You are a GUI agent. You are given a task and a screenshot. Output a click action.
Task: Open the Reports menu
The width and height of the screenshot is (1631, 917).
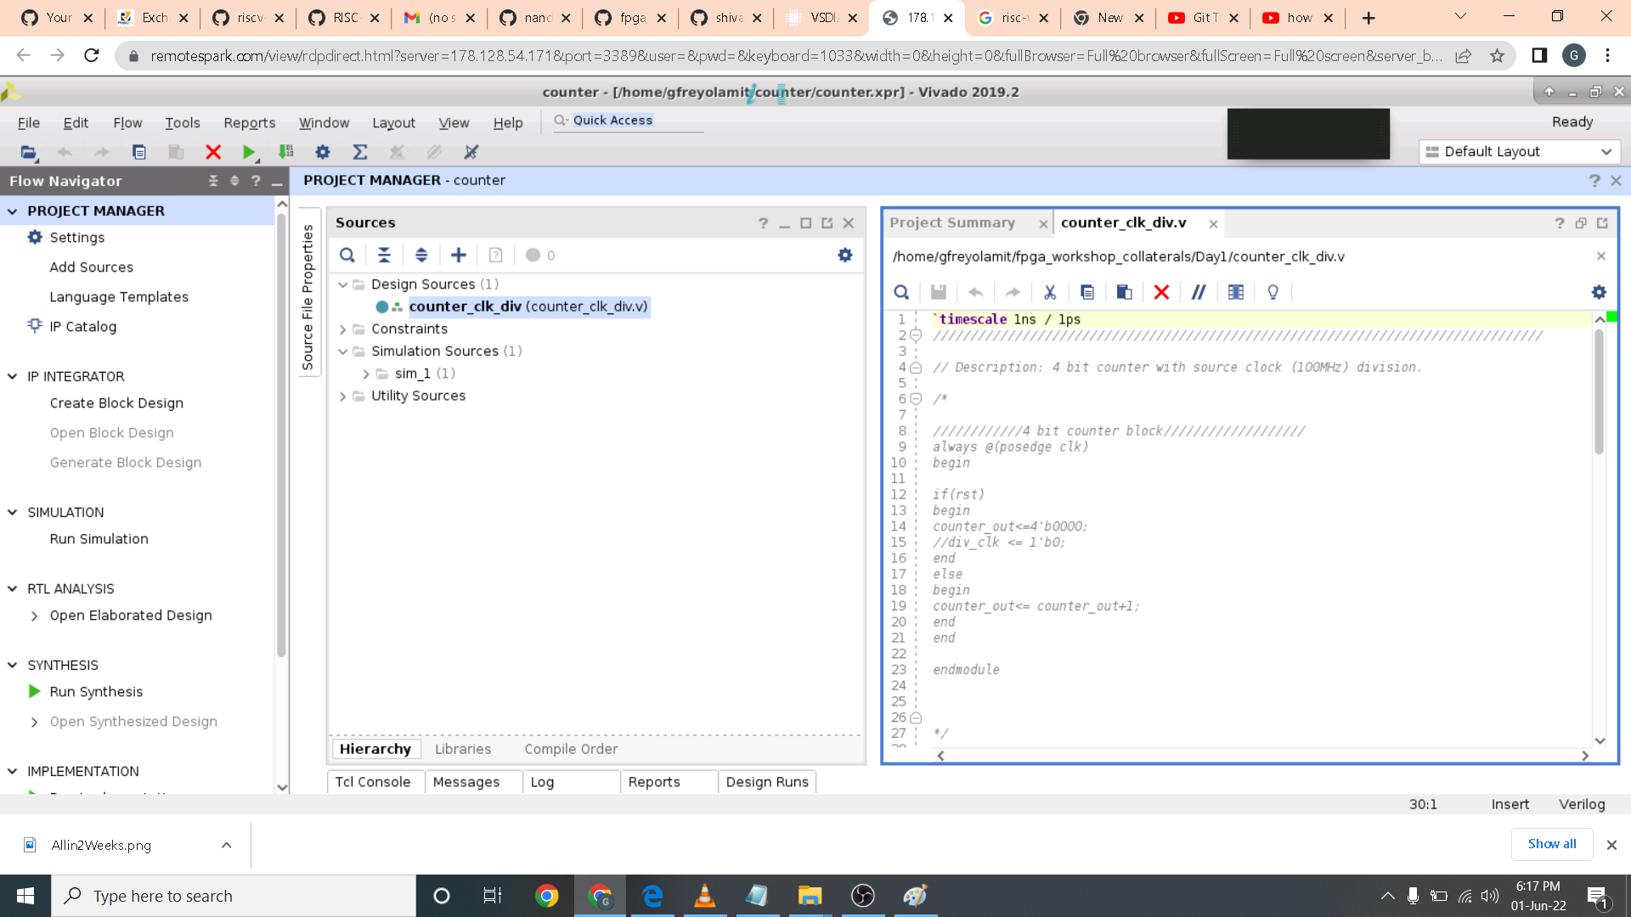coord(249,123)
